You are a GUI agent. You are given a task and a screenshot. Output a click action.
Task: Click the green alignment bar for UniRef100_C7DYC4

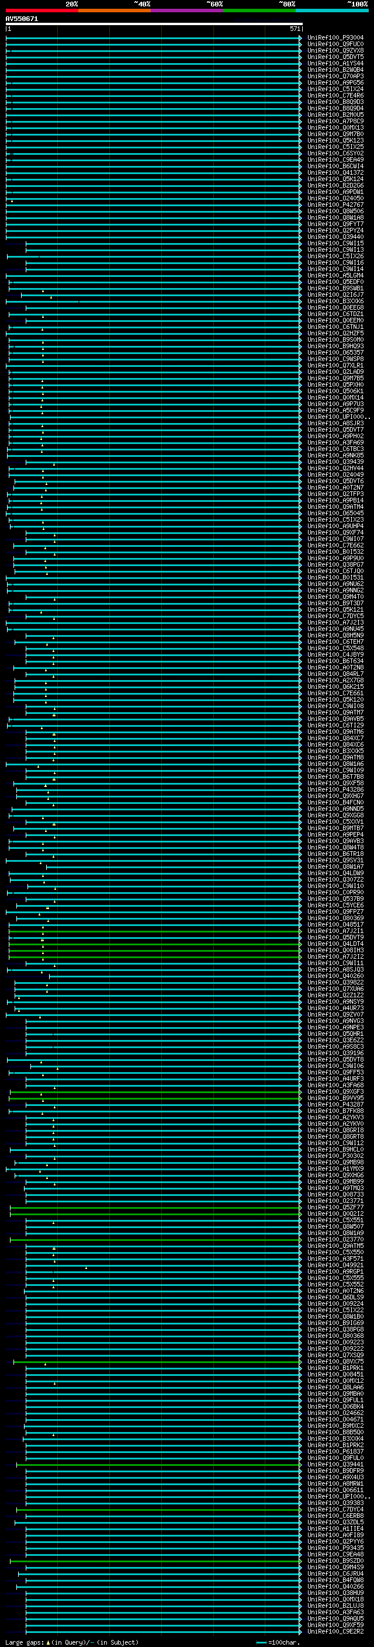(158, 1510)
